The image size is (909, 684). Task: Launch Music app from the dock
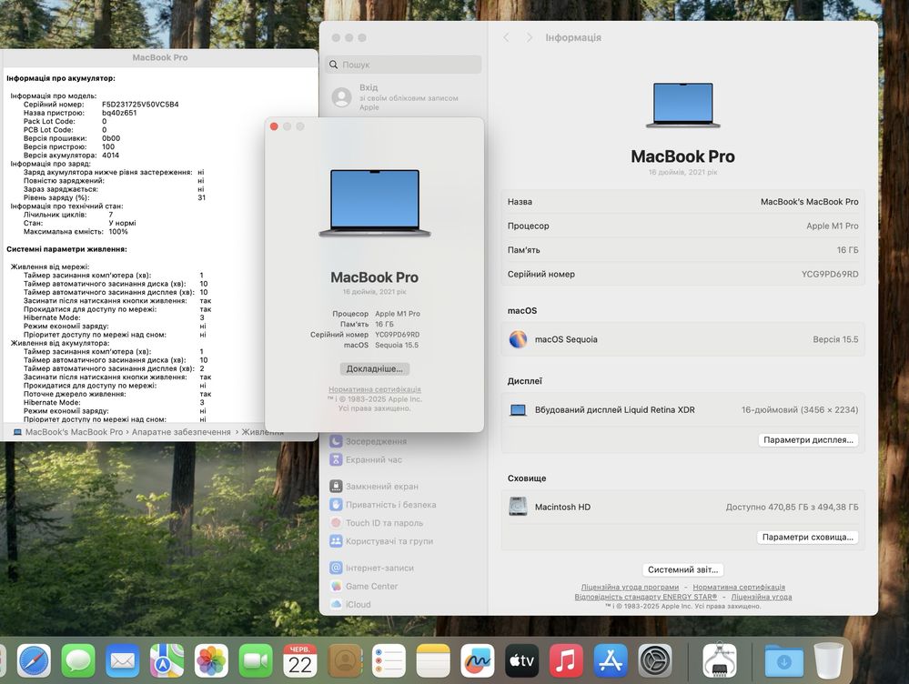pos(566,661)
